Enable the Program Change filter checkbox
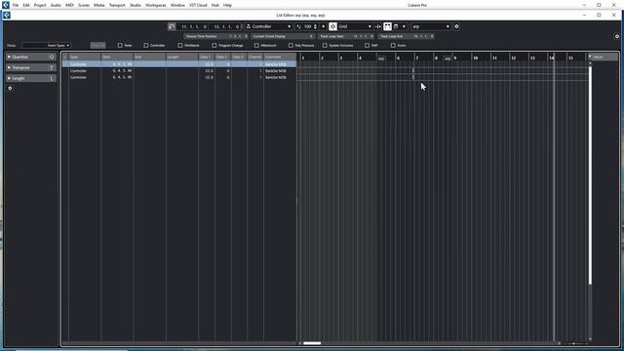The height and width of the screenshot is (351, 624). click(214, 46)
